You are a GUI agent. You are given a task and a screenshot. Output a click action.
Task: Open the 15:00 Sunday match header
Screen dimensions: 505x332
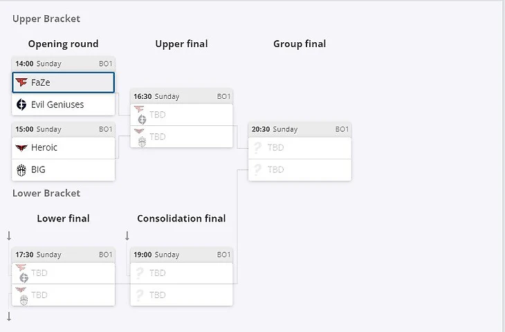pyautogui.click(x=64, y=129)
